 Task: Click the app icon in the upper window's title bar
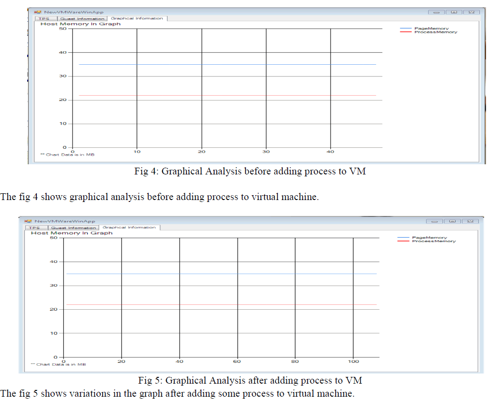pyautogui.click(x=36, y=12)
